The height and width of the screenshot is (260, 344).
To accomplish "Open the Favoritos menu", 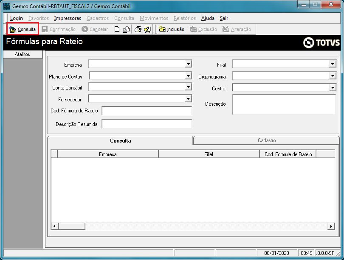I will tap(39, 18).
